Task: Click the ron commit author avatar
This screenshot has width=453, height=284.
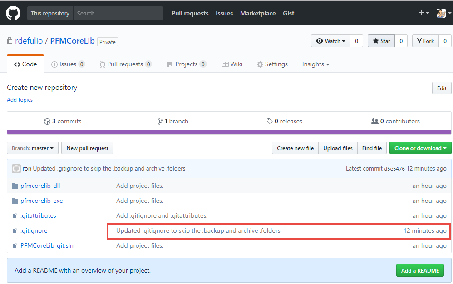Action: [16, 169]
